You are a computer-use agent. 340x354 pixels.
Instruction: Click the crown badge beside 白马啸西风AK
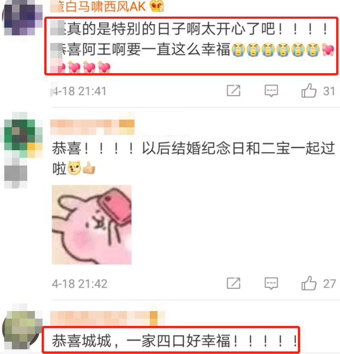(157, 6)
